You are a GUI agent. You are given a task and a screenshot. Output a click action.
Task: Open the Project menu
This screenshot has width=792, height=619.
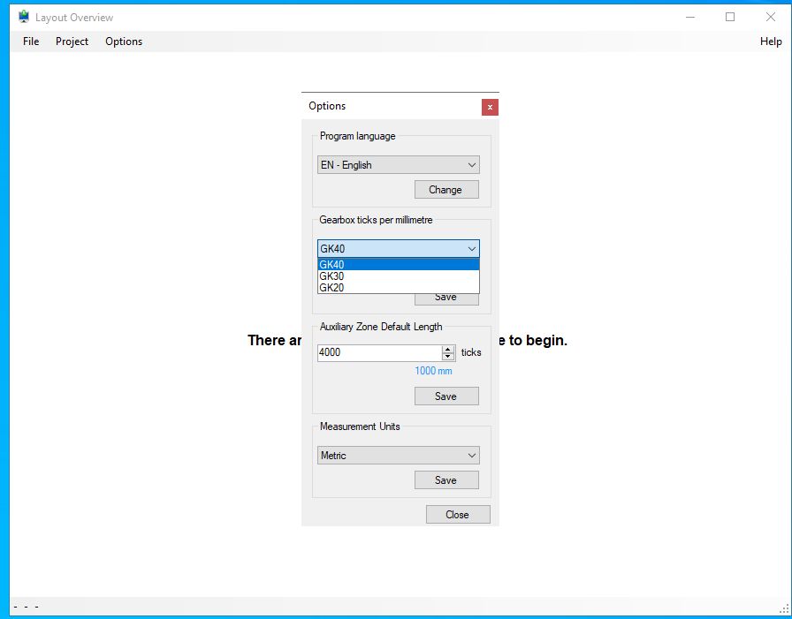[72, 42]
